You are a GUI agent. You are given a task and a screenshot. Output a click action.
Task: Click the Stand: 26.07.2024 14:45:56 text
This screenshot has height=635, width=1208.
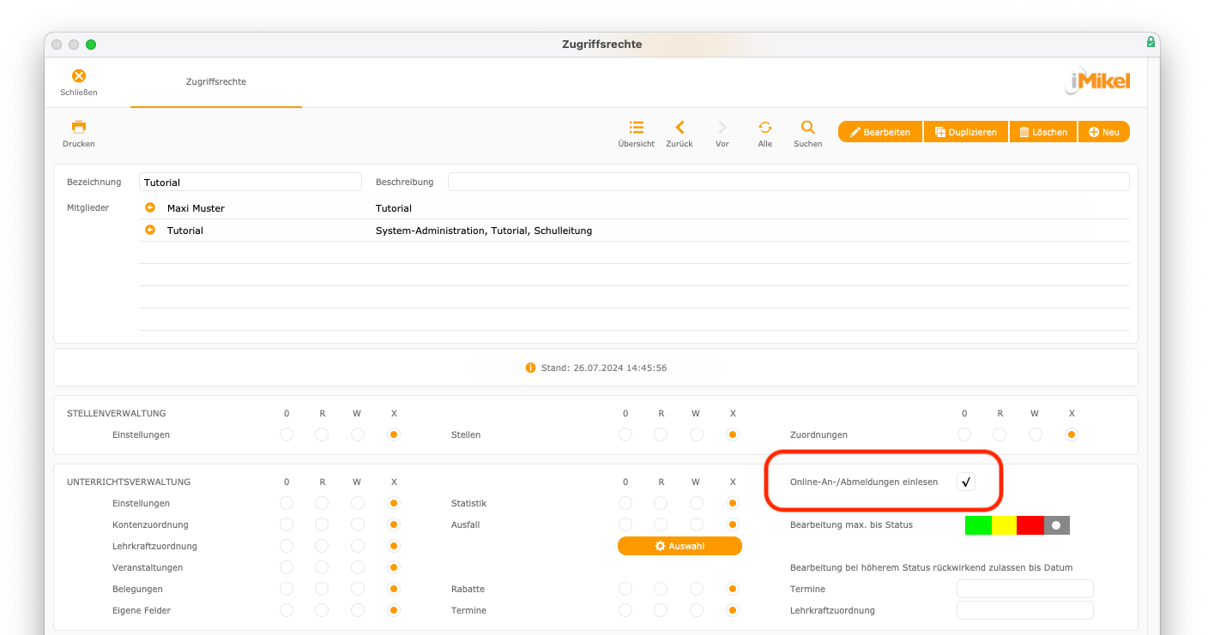click(604, 368)
